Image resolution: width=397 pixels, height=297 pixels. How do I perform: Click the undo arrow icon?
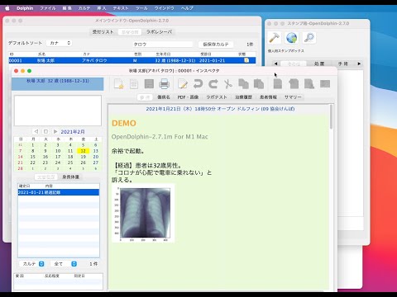tap(198, 84)
